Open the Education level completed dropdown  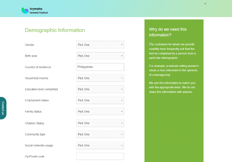tap(100, 89)
